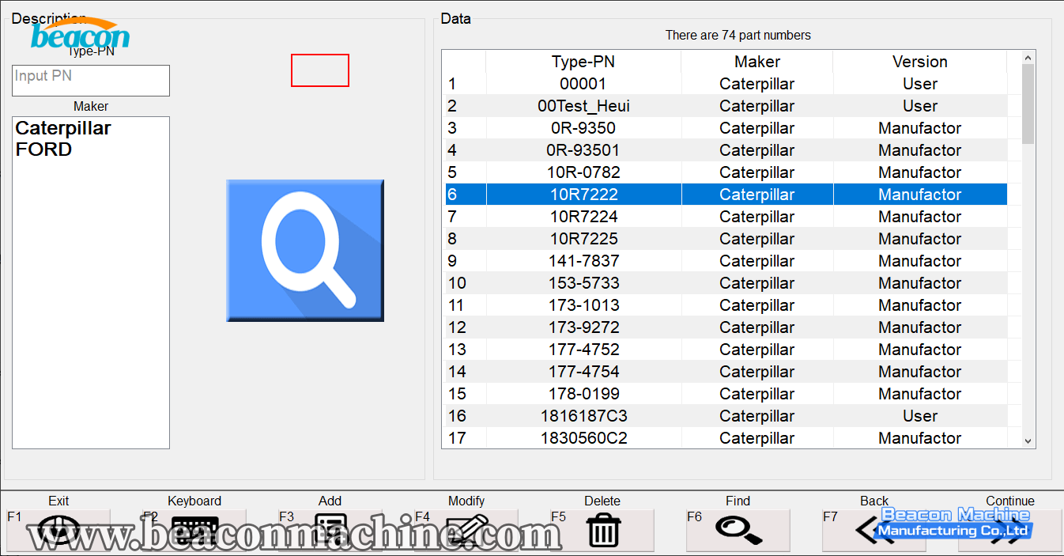Click the Input PN text field

pyautogui.click(x=91, y=81)
